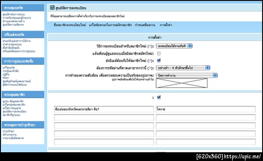Open help (?) for stronger password setting
This screenshot has width=263, height=161.
coord(150,68)
